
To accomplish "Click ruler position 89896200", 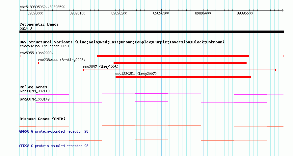I will point(119,13).
